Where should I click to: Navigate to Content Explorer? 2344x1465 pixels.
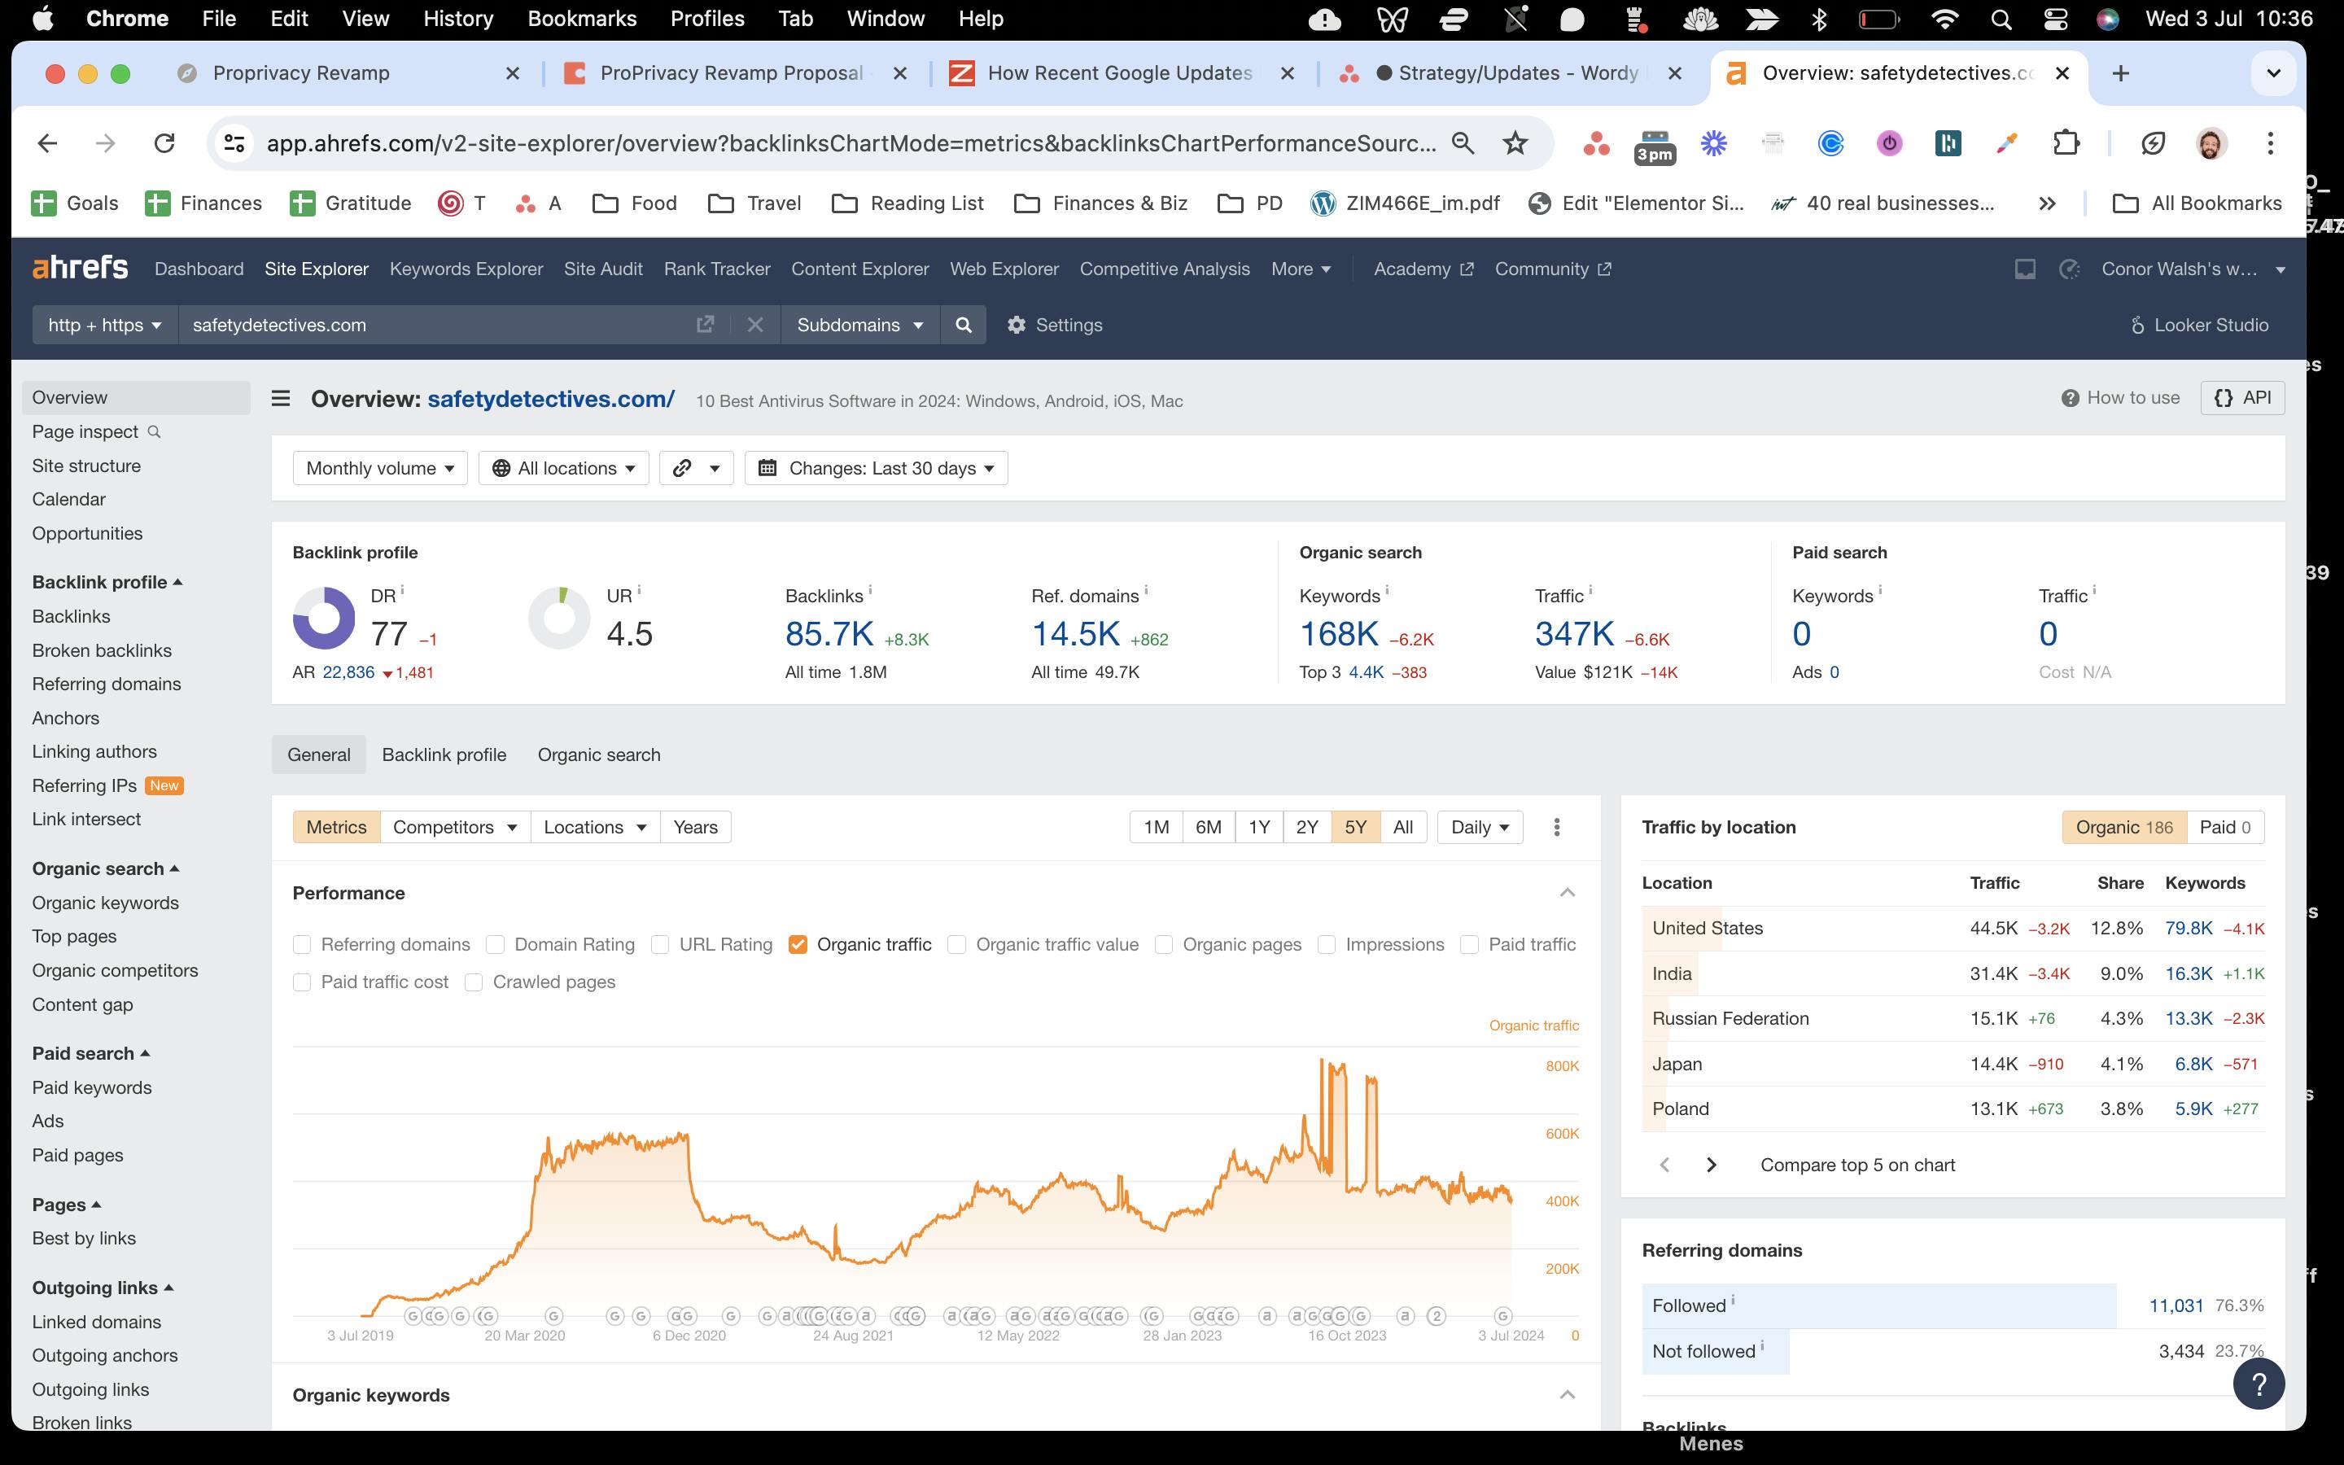coord(859,269)
